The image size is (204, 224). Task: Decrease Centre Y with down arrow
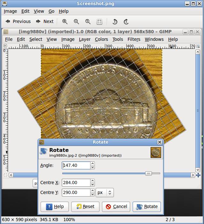tap(93, 194)
